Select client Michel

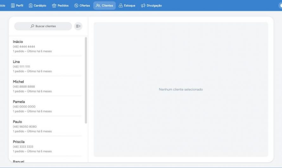tap(46, 86)
